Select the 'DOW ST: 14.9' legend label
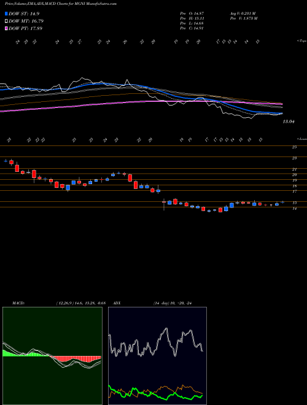Viewport: 307px width, 405px height. coord(24,13)
